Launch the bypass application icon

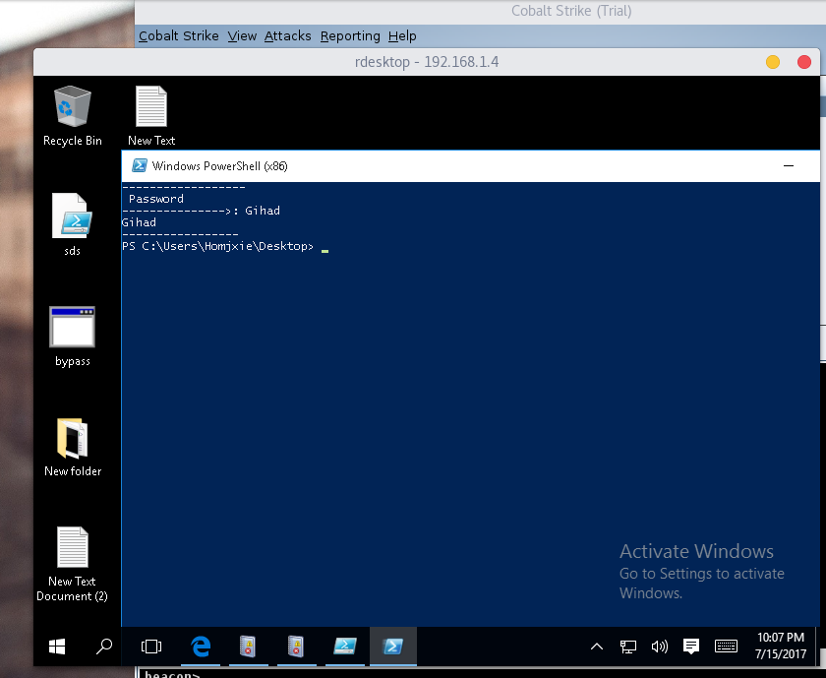click(x=72, y=326)
